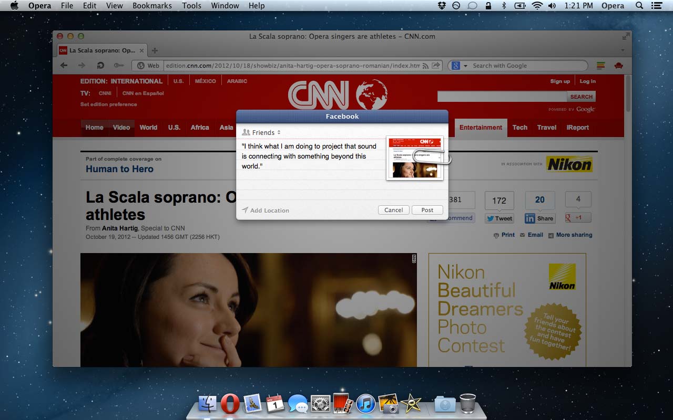This screenshot has height=420, width=673.
Task: Open Notification Center list icon
Action: (656, 6)
